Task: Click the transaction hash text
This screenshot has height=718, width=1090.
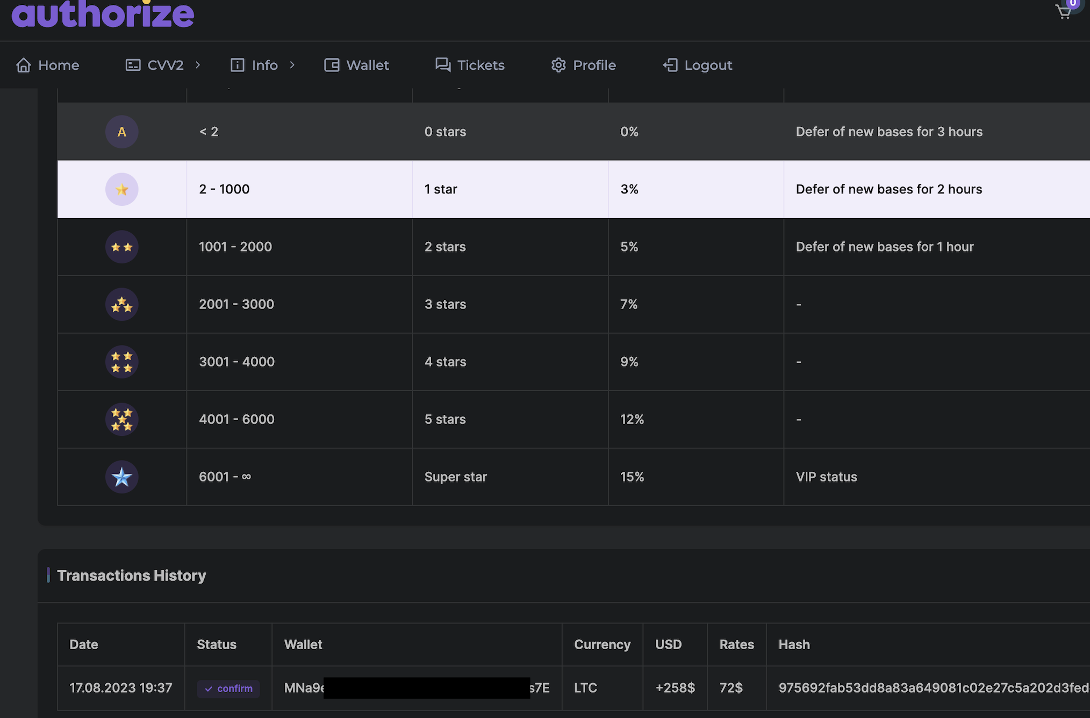Action: 933,688
